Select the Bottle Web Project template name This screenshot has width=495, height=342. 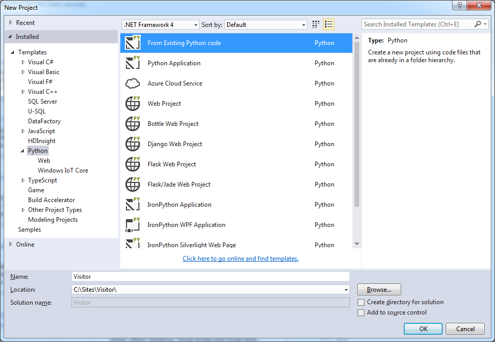[173, 124]
